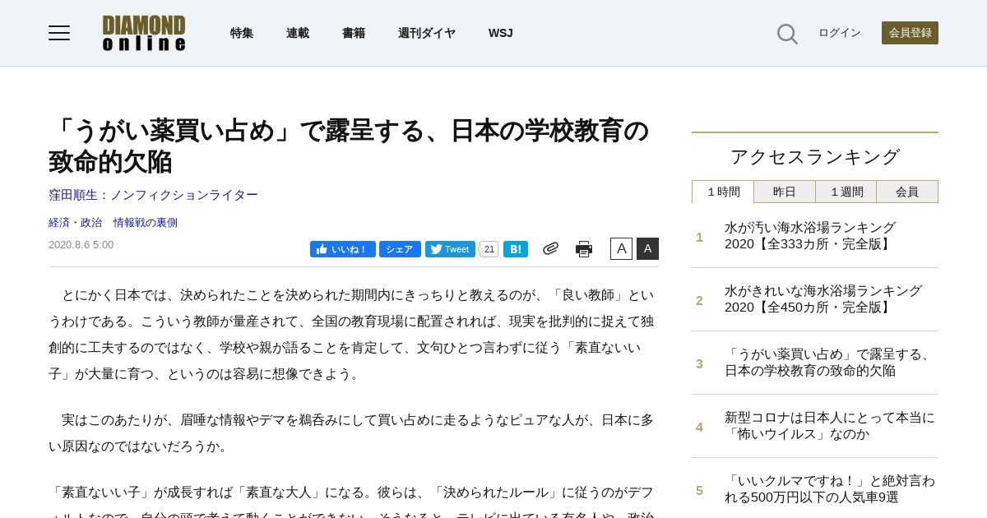Open 情報戦の裏側 series link
987x518 pixels.
point(146,223)
